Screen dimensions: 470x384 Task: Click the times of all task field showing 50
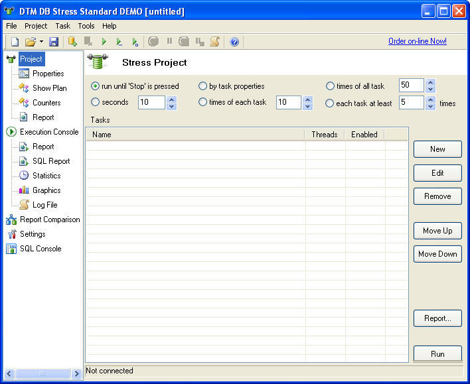coord(412,85)
